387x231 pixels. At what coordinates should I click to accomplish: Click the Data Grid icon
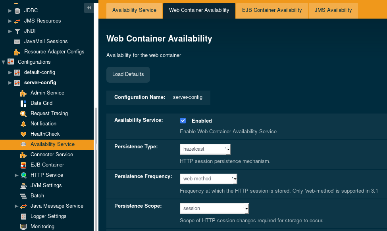click(x=23, y=103)
